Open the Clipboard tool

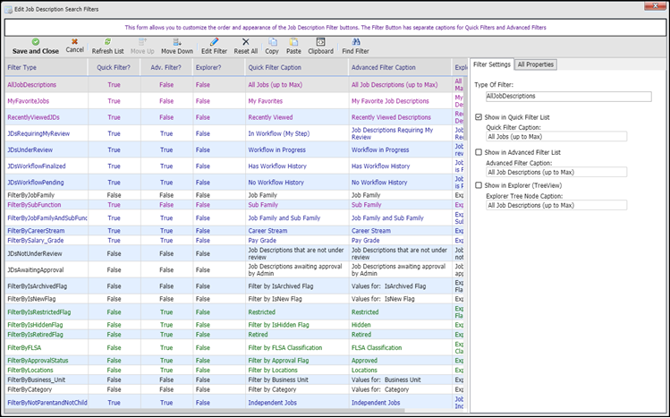click(320, 46)
